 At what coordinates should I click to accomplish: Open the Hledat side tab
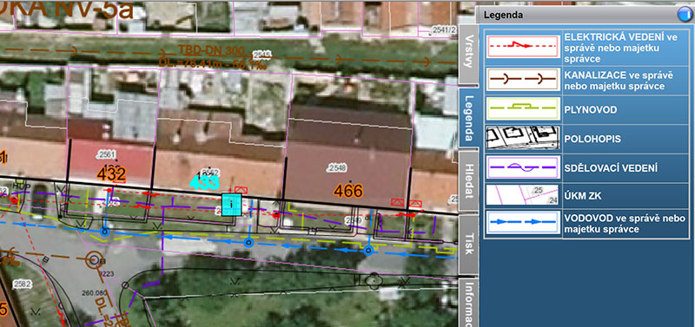[467, 181]
